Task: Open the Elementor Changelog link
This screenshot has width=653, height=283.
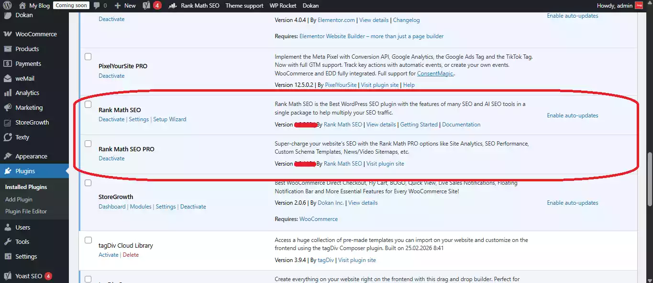Action: pyautogui.click(x=406, y=20)
